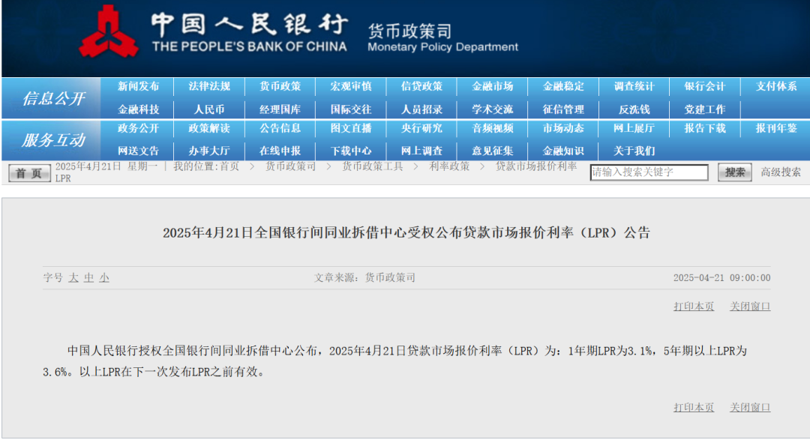This screenshot has width=810, height=440.
Task: Go to 下载中心 page
Action: (351, 151)
